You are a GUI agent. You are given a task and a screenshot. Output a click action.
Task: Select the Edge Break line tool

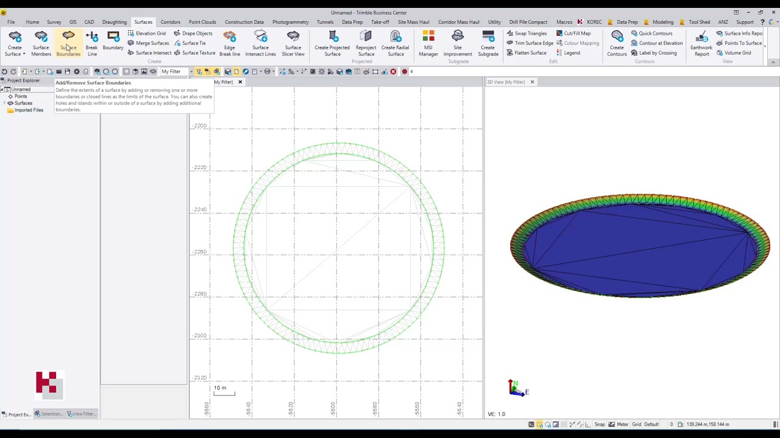(x=229, y=44)
